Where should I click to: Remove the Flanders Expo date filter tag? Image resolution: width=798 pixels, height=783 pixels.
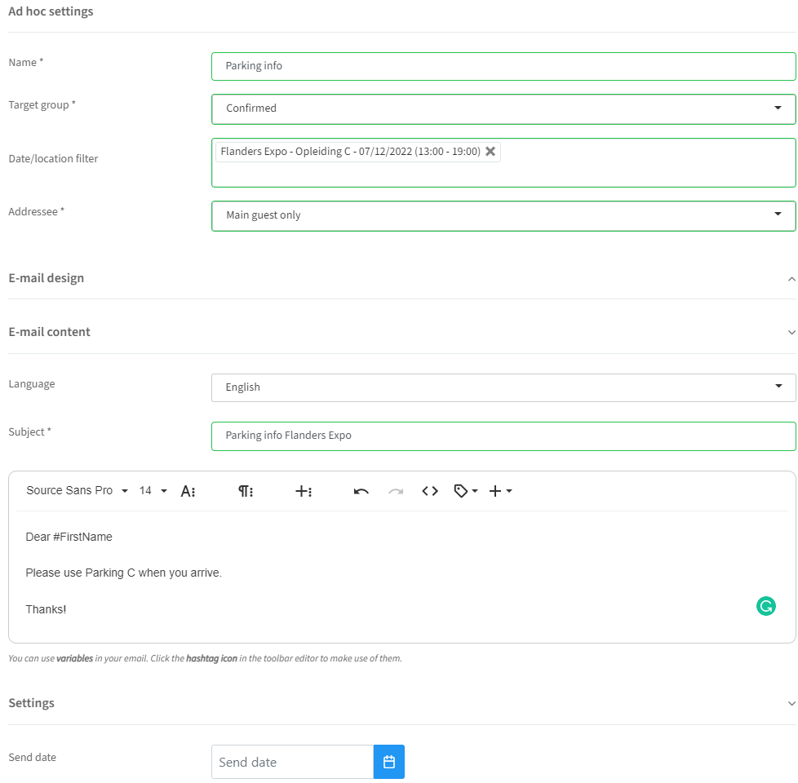click(x=490, y=152)
